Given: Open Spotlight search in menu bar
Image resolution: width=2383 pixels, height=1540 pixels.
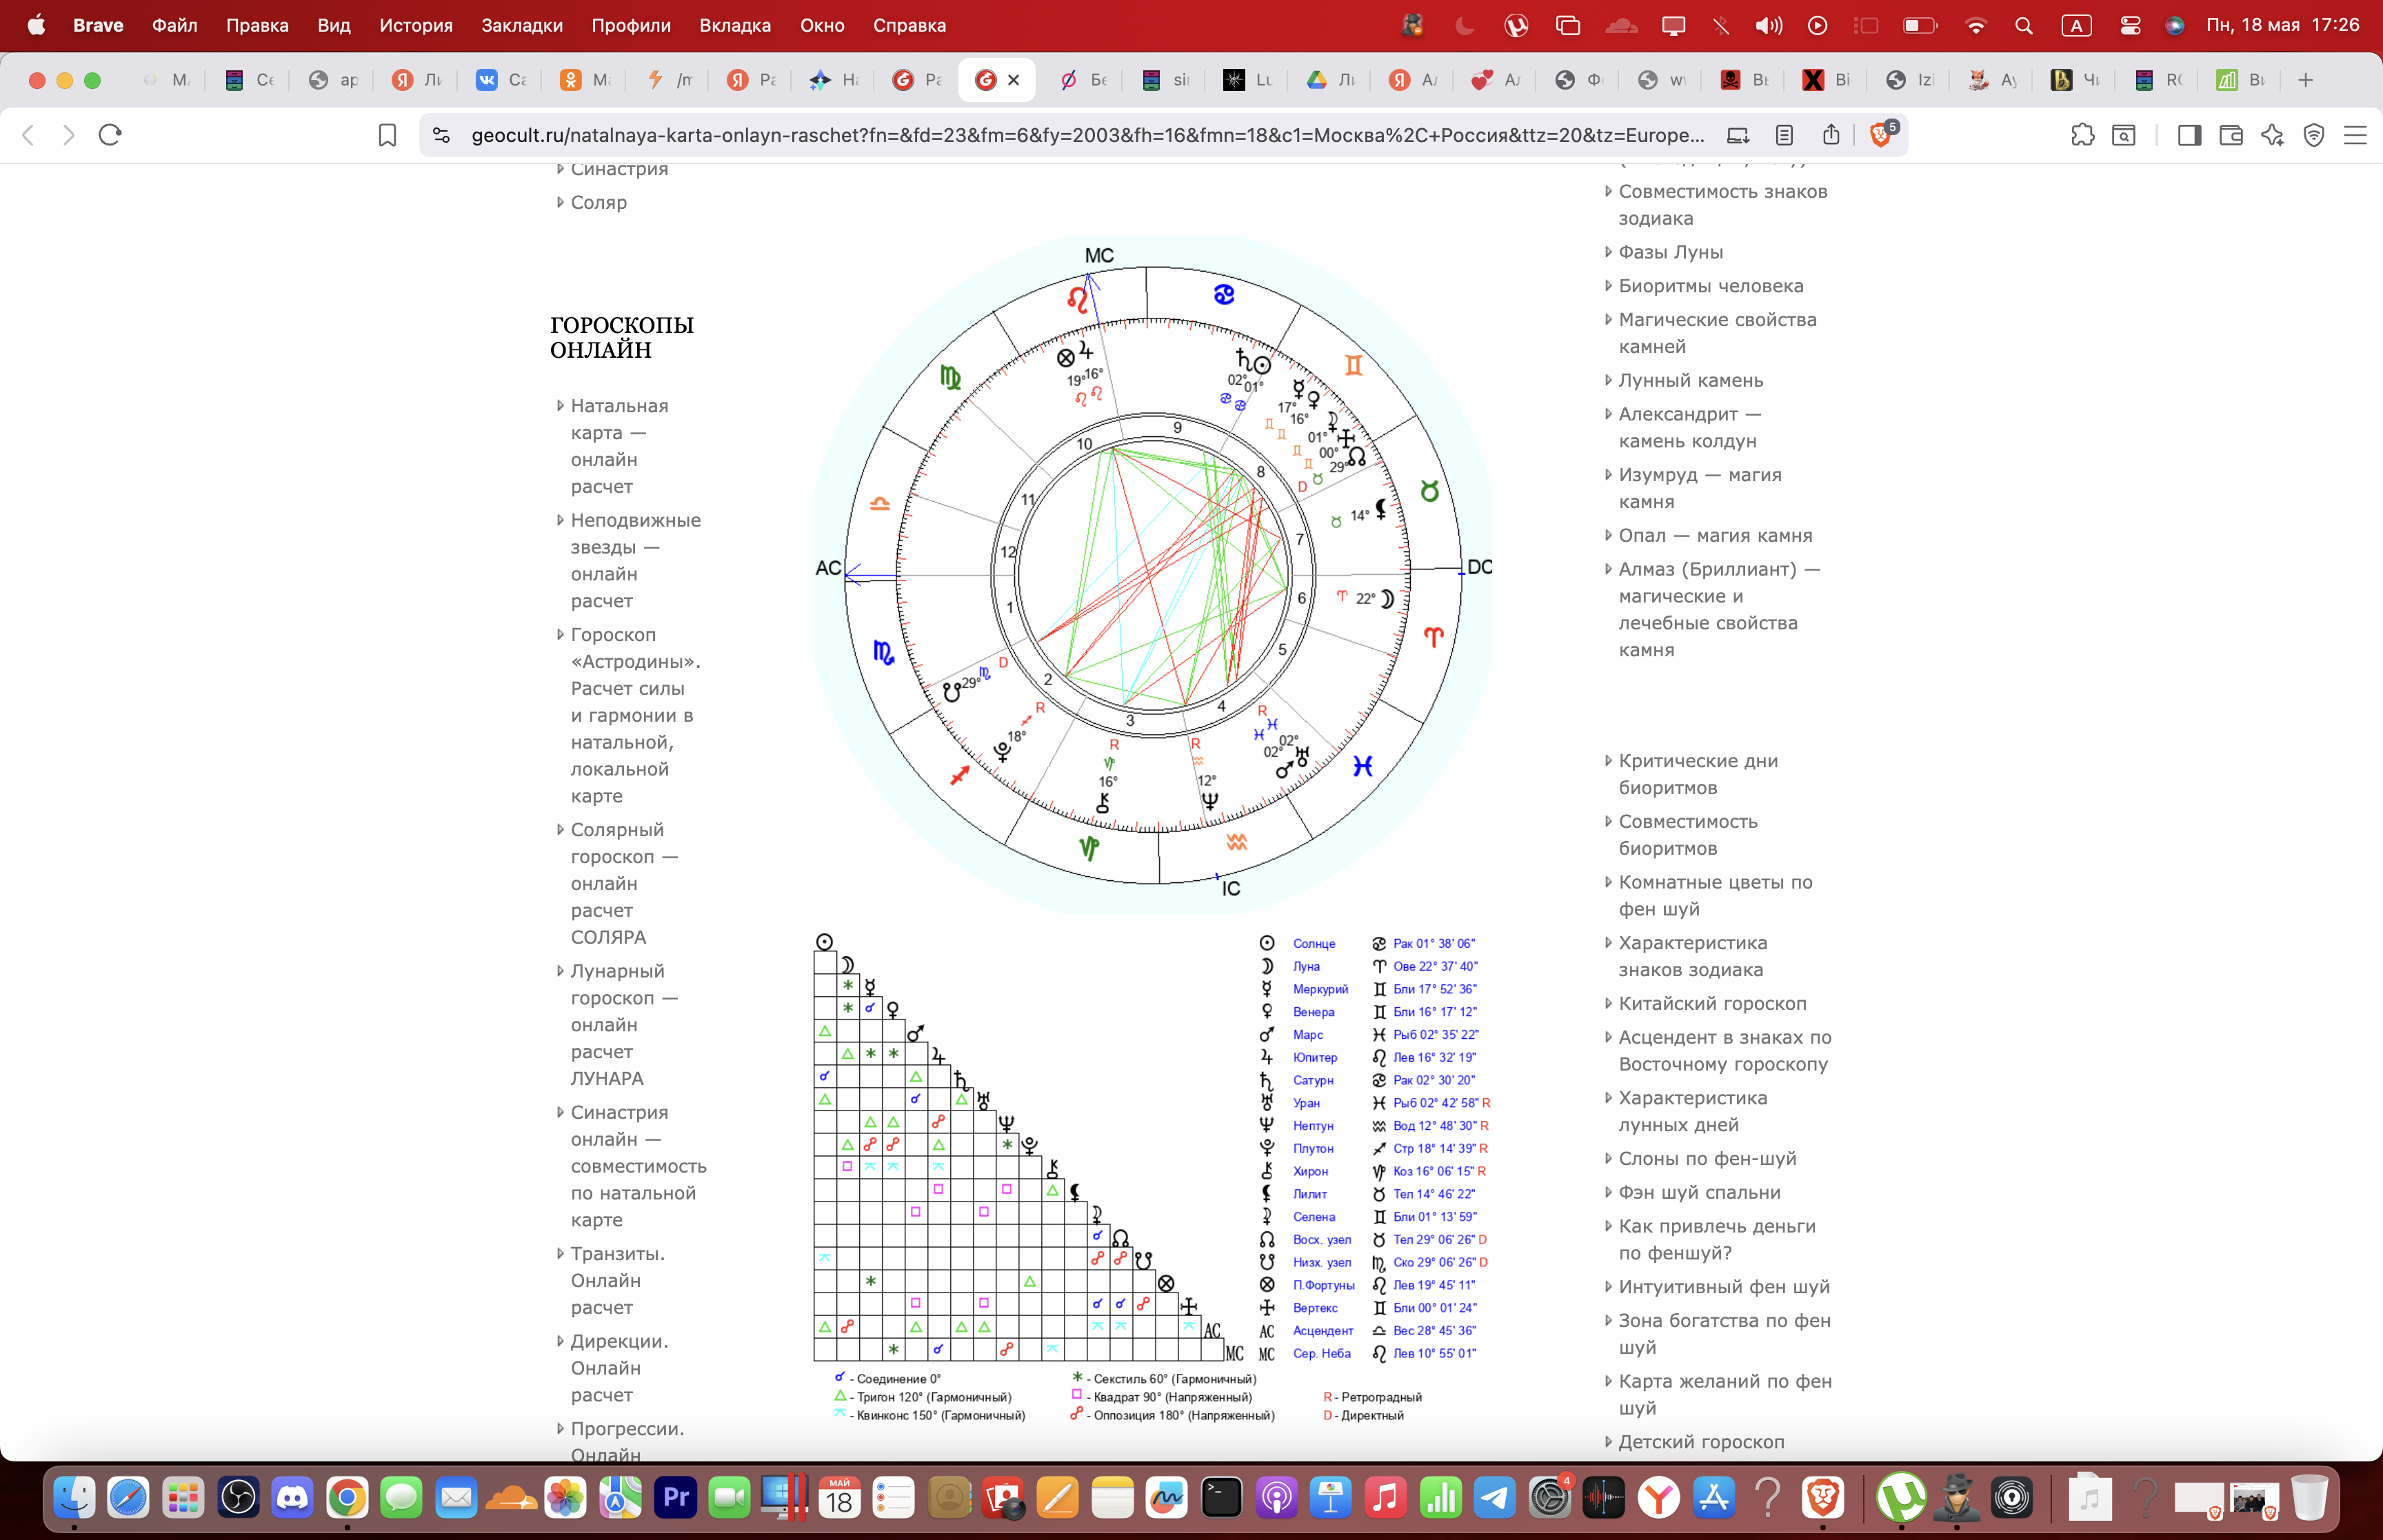Looking at the screenshot, I should tap(2024, 26).
